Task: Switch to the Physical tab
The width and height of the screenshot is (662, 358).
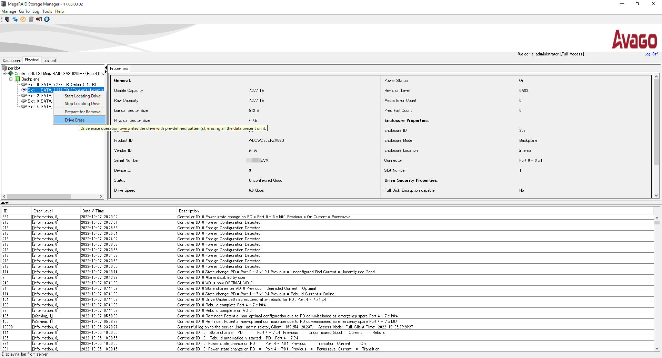Action: tap(32, 60)
